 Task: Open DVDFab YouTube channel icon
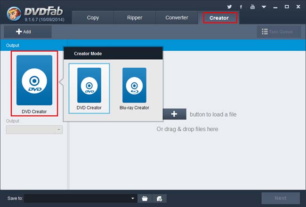pyautogui.click(x=252, y=7)
